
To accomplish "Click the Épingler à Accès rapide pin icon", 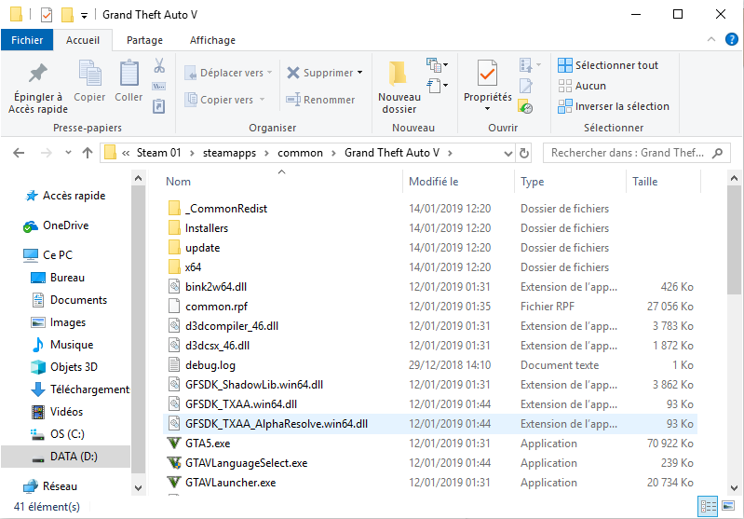I will point(38,74).
